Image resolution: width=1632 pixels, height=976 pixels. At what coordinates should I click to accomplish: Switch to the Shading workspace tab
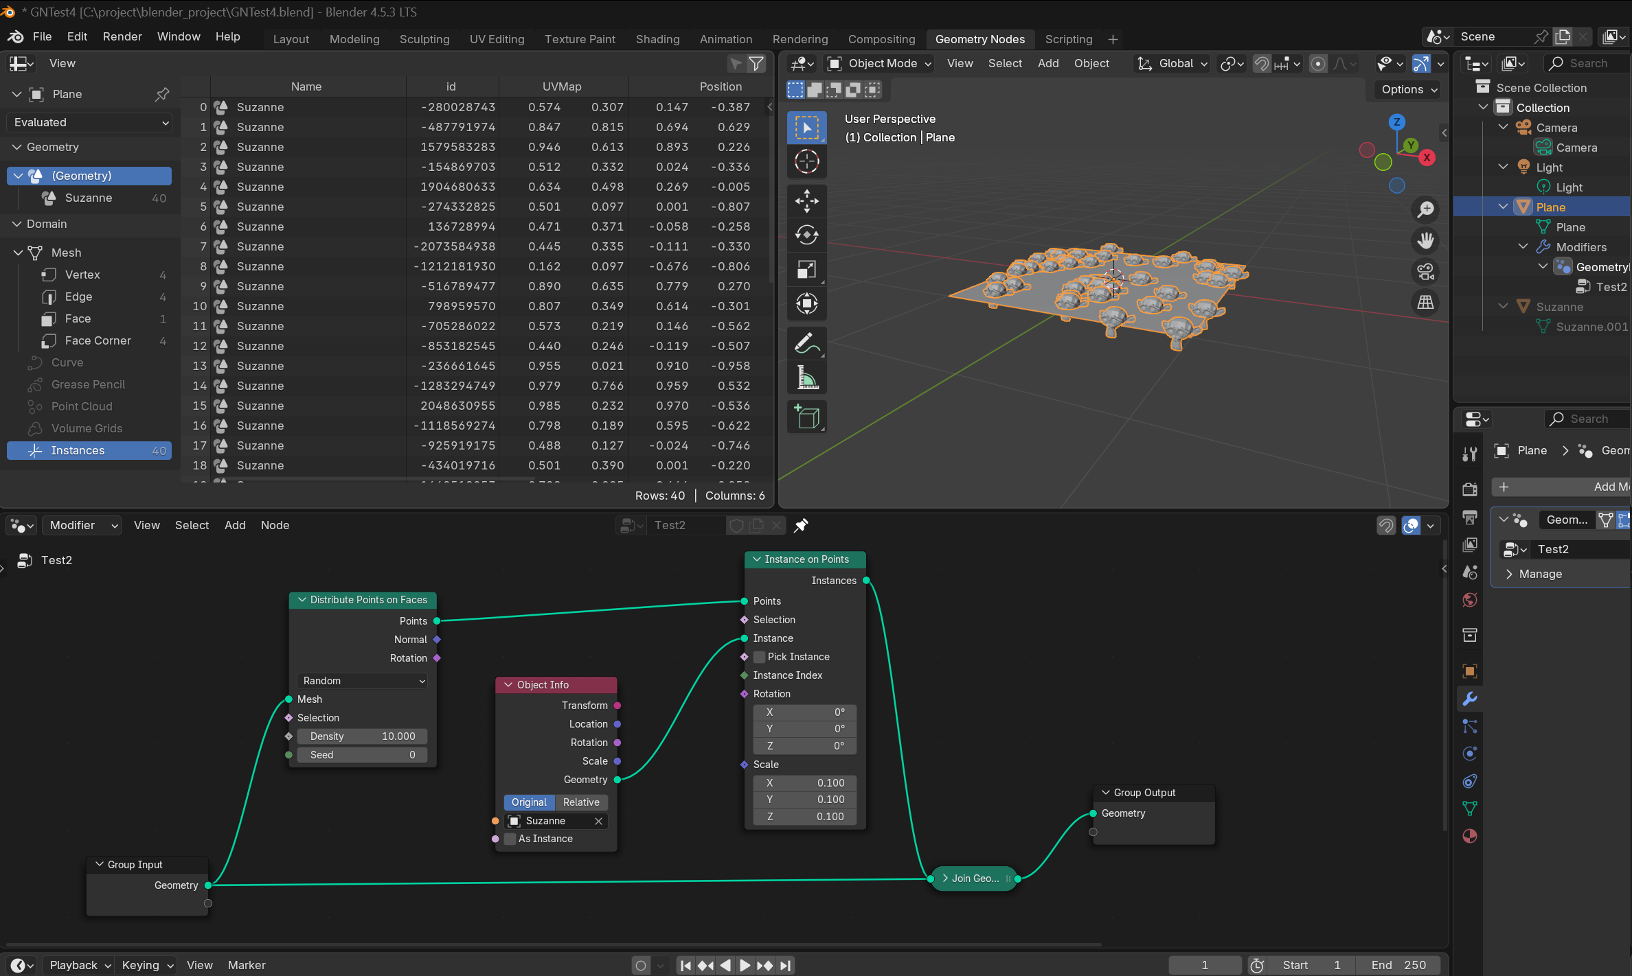[657, 39]
